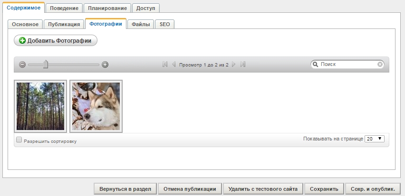
Task: Go to last page of photos
Action: point(243,64)
